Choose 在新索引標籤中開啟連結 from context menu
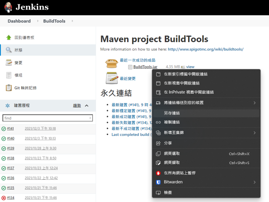Screen dimensions: 269x202 coord(206,74)
